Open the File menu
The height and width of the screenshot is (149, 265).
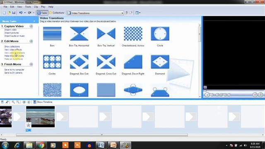point(5,7)
